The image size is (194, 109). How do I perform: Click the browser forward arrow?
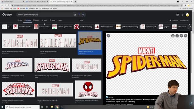[5, 5]
